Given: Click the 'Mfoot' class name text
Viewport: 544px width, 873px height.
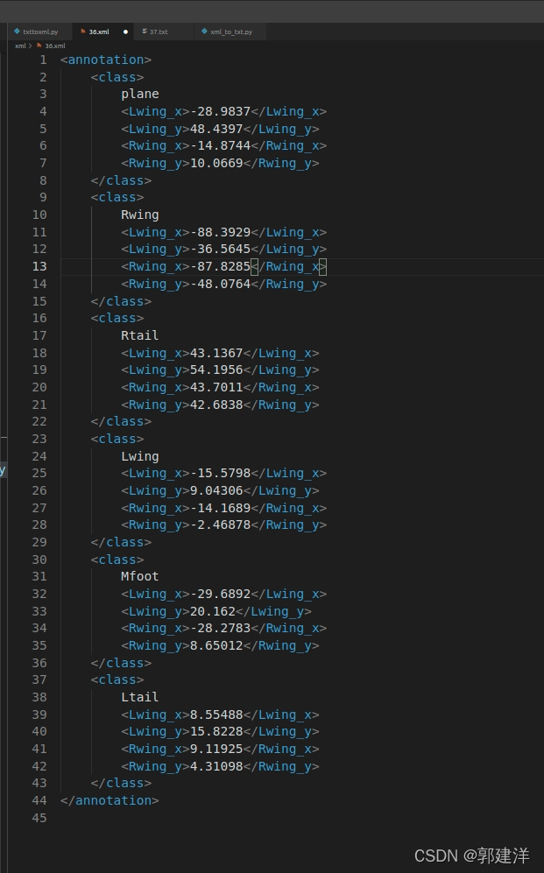Looking at the screenshot, I should pyautogui.click(x=140, y=576).
